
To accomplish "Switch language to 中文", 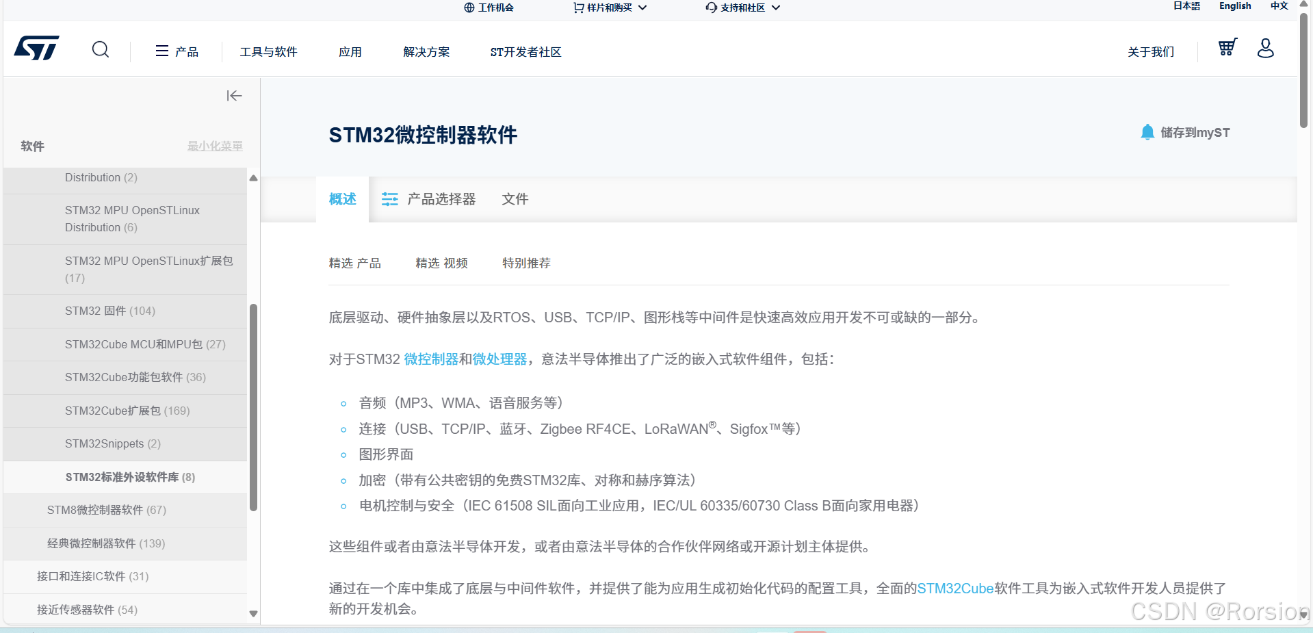I will [x=1279, y=6].
